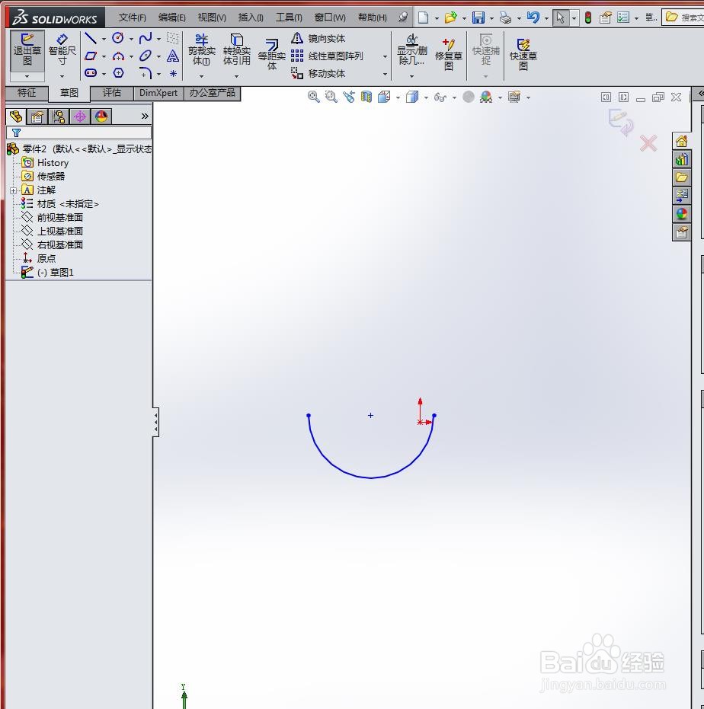
Task: Open the Line tool dropdown arrow
Action: pos(104,39)
